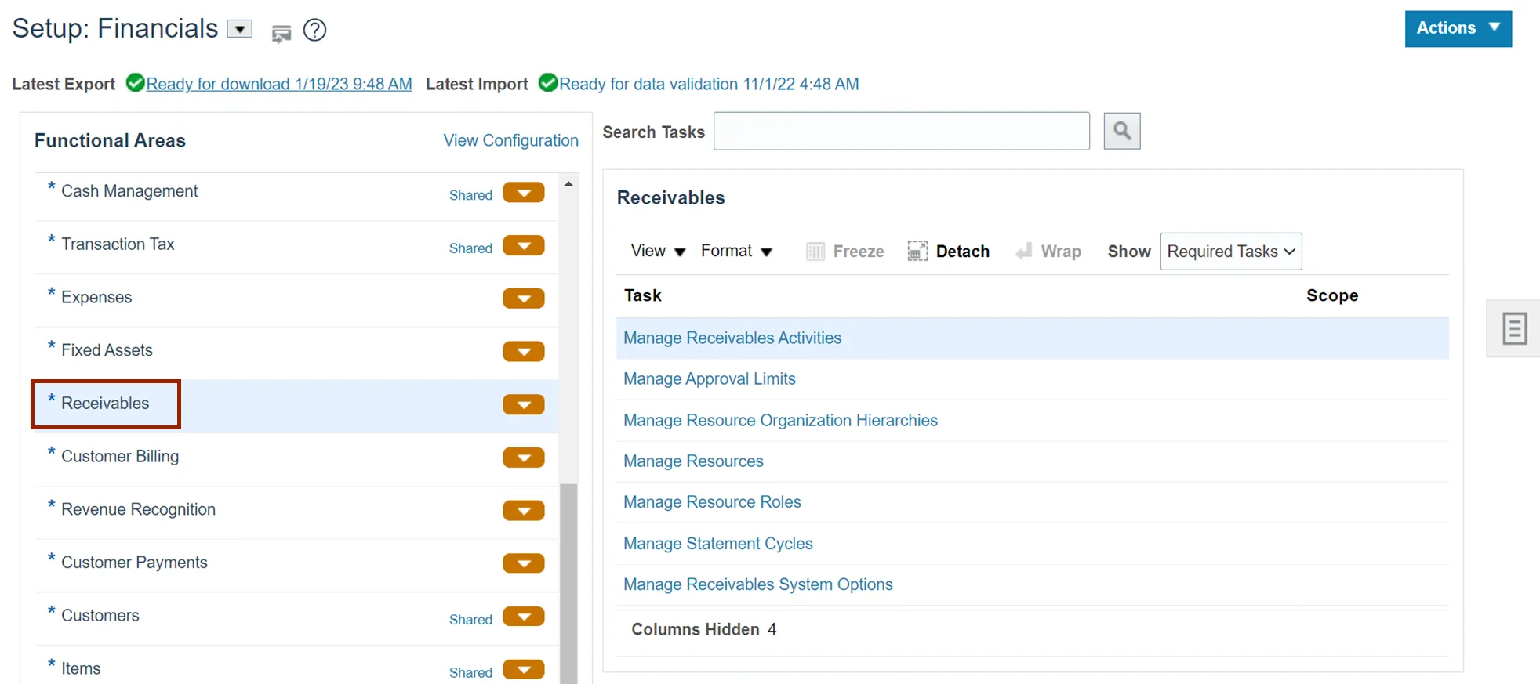Click inside the Search Tasks input field
Screen dimensions: 1540x684
pos(901,132)
